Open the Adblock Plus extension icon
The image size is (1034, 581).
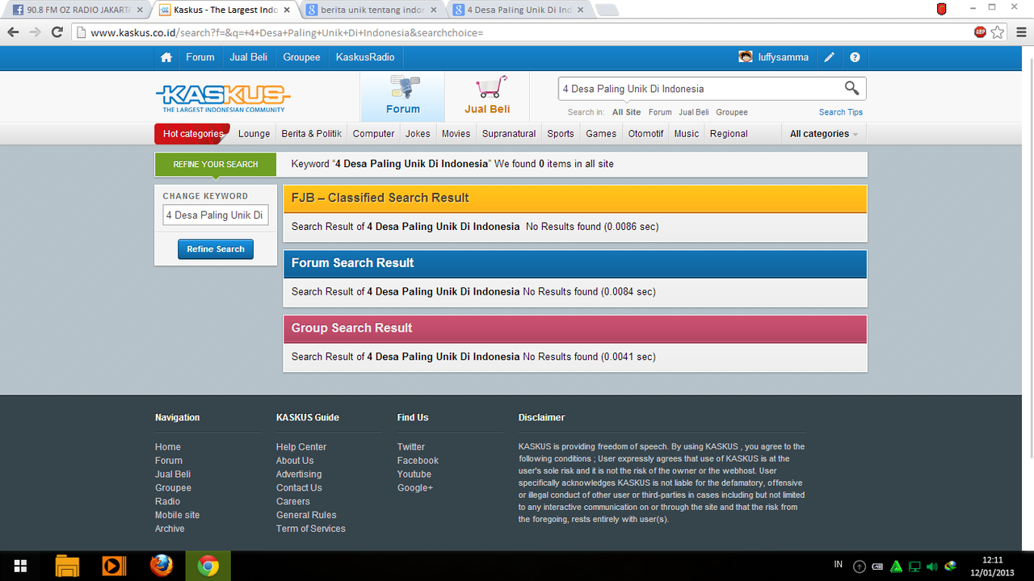[980, 32]
